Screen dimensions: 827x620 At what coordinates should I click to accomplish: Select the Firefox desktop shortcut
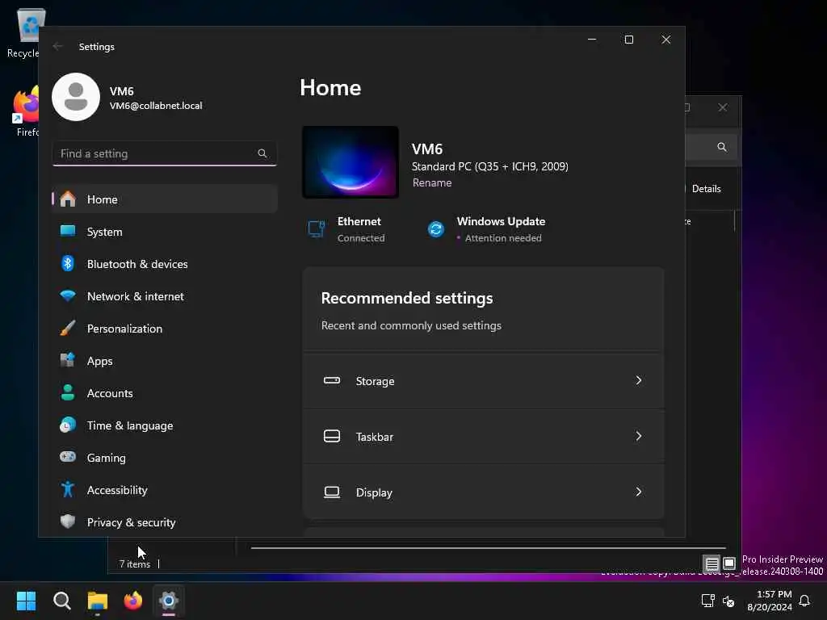27,112
